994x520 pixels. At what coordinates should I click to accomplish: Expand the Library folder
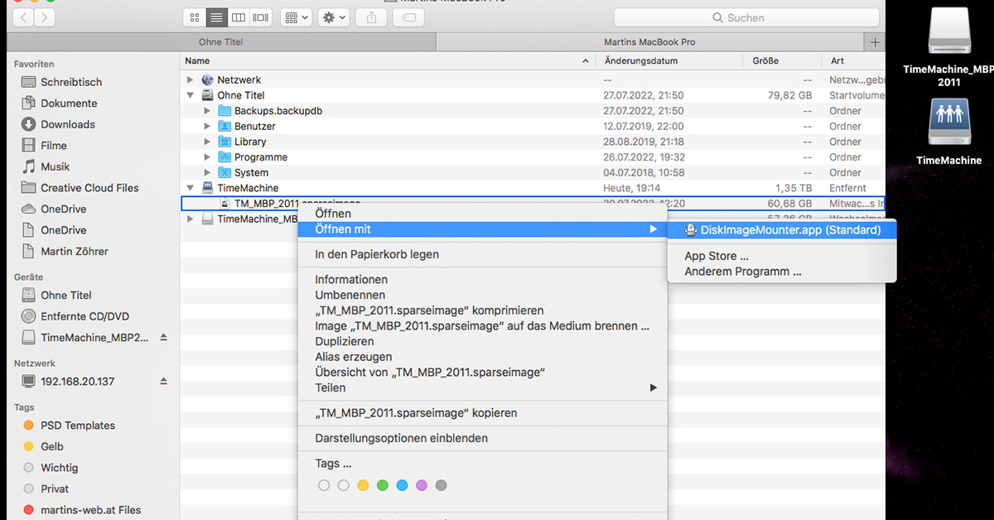click(x=207, y=142)
